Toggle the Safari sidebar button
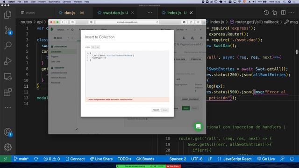 tap(73, 22)
